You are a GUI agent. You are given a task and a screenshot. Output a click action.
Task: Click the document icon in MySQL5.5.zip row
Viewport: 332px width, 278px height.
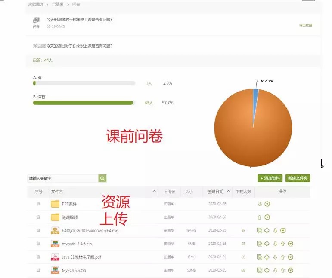click(x=260, y=270)
